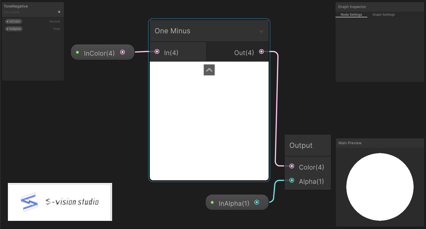Click the One Minus white preview area
Screen dimensions: 426x229
pos(209,121)
